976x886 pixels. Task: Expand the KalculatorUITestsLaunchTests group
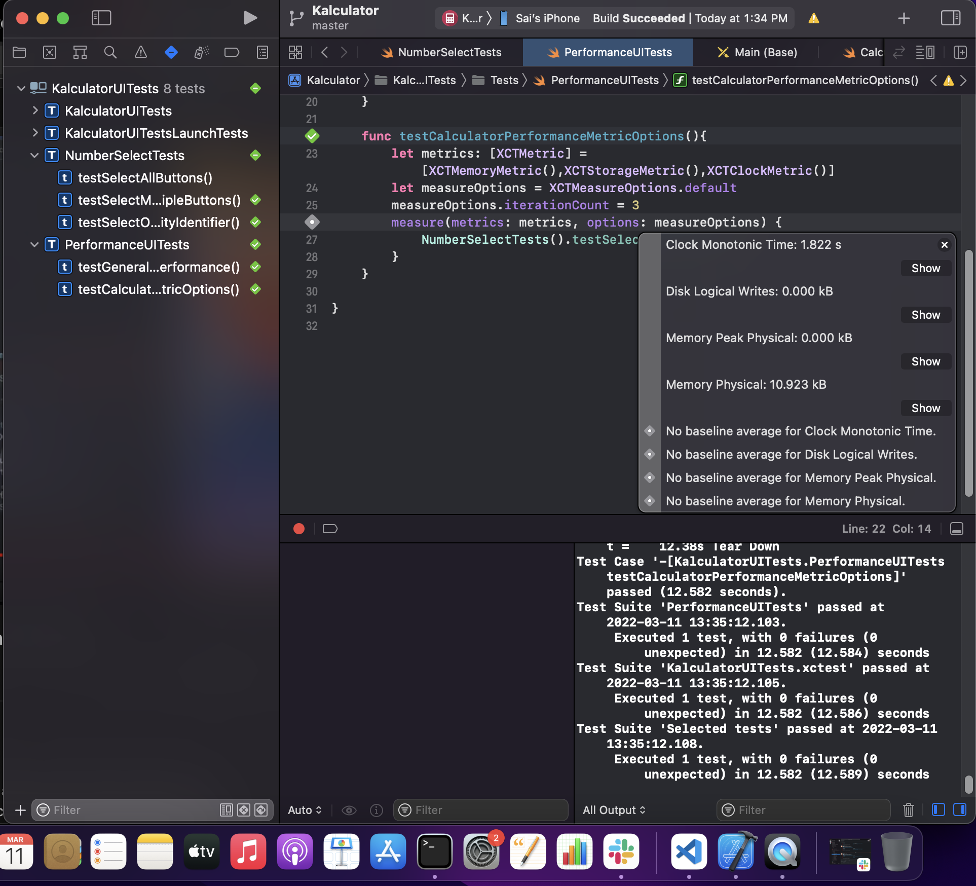tap(34, 133)
